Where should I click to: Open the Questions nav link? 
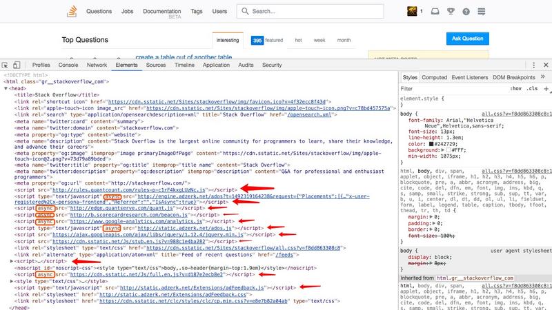click(99, 11)
